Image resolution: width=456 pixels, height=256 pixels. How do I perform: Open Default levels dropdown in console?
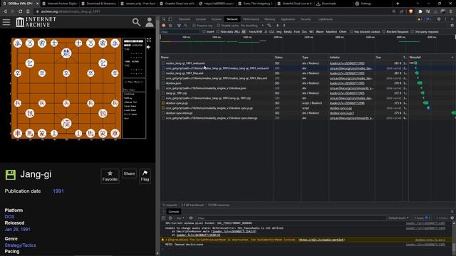[398, 218]
